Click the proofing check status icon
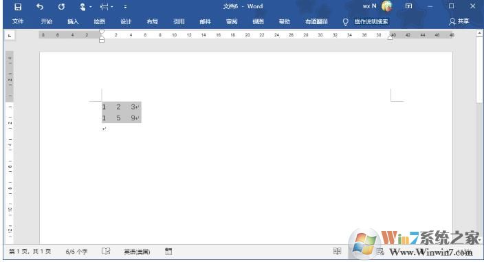 pos(106,251)
